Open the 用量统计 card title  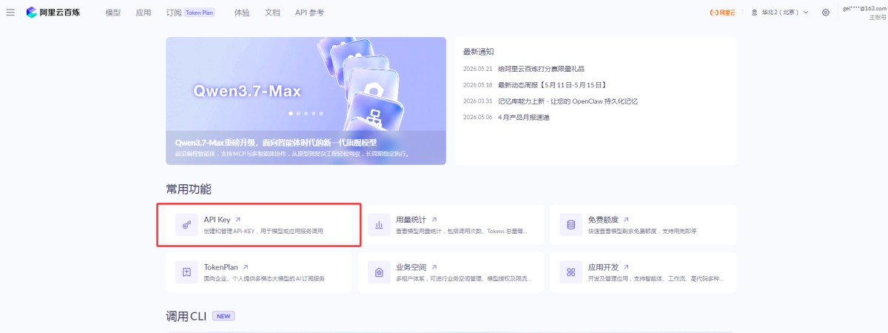(x=411, y=220)
